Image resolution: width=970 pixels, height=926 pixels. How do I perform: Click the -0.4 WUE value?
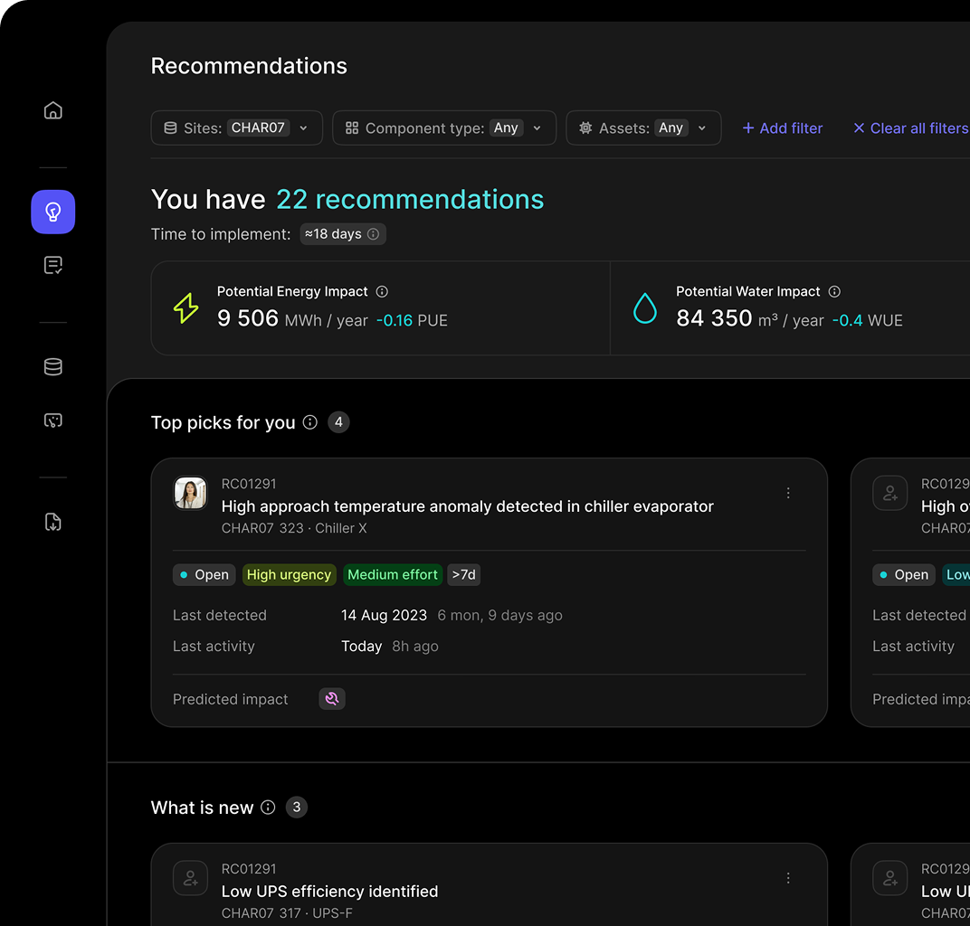(x=868, y=320)
